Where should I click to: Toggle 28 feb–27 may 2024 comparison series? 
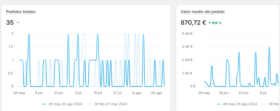(111, 104)
